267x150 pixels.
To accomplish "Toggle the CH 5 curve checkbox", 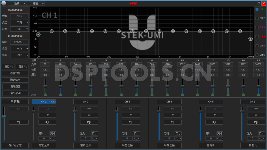I will (x=257, y=46).
